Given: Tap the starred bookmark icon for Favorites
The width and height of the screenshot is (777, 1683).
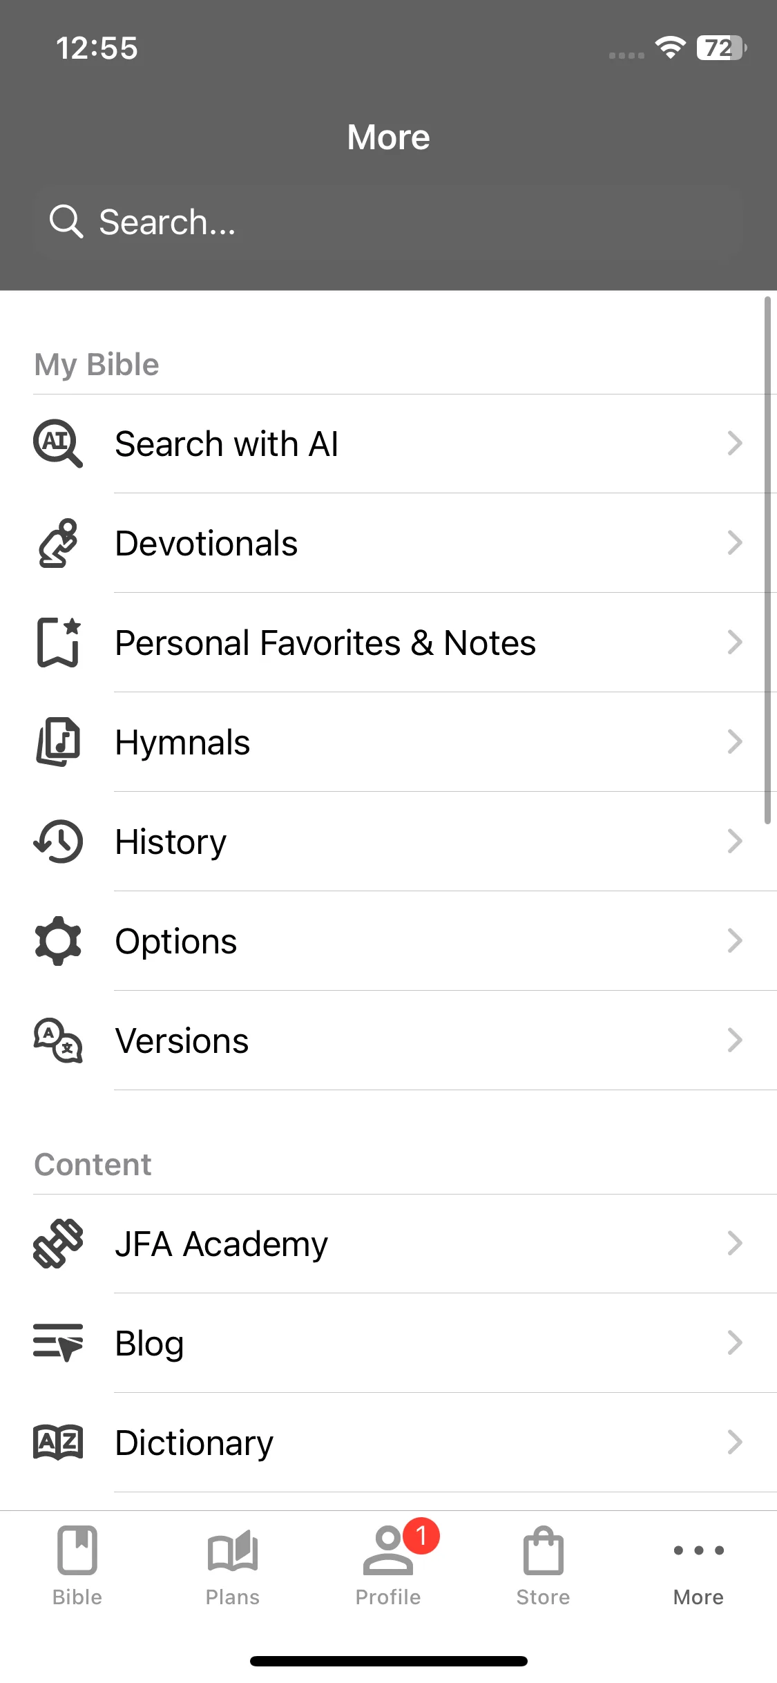Looking at the screenshot, I should coord(58,643).
